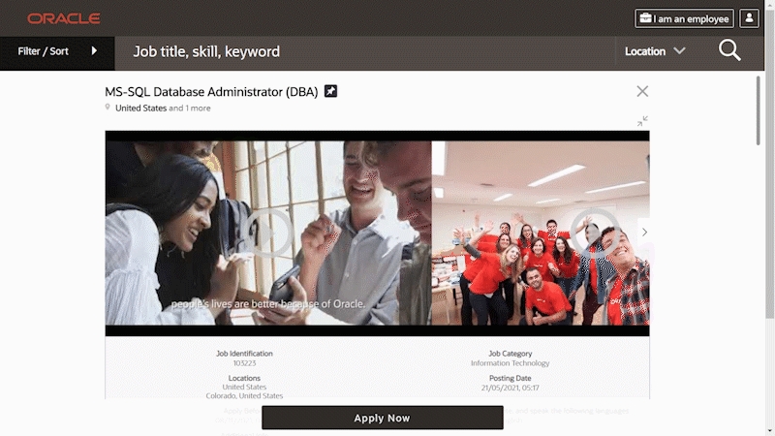Image resolution: width=775 pixels, height=436 pixels.
Task: Open the user profile icon
Action: [x=749, y=18]
